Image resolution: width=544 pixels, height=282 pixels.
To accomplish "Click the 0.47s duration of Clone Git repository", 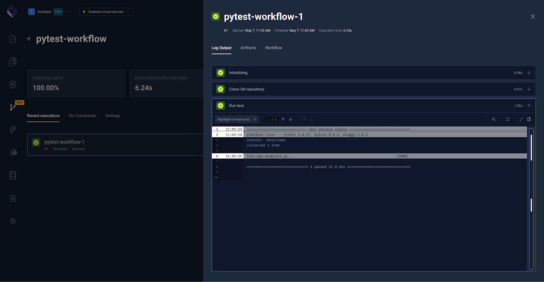I will tap(518, 89).
